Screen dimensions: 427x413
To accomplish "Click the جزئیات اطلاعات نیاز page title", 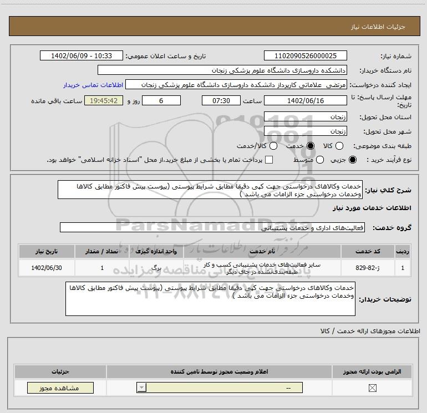I will click(x=378, y=27).
